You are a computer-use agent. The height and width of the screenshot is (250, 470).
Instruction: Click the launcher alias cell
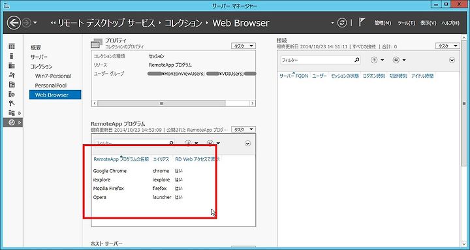point(162,197)
